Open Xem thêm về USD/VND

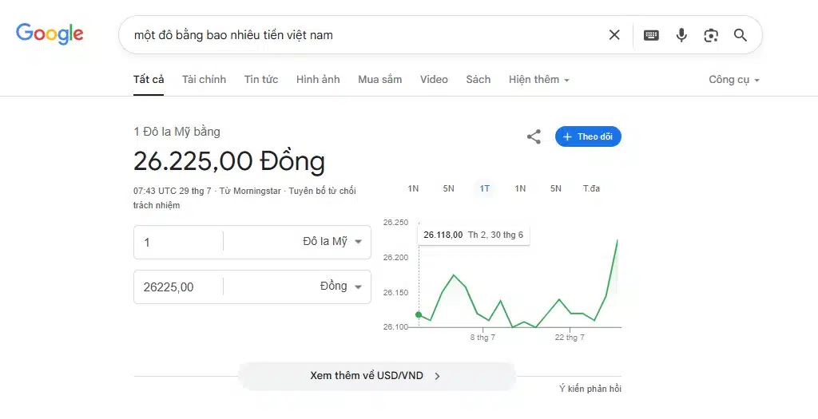376,375
